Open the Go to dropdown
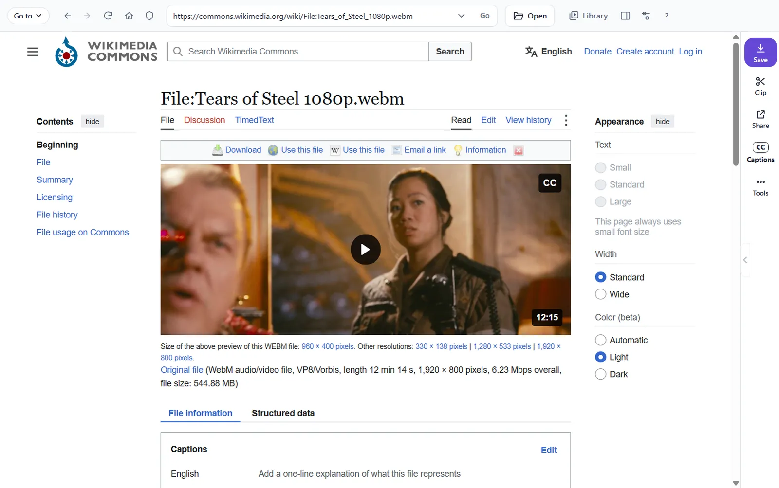Image resolution: width=779 pixels, height=488 pixels. pos(28,16)
